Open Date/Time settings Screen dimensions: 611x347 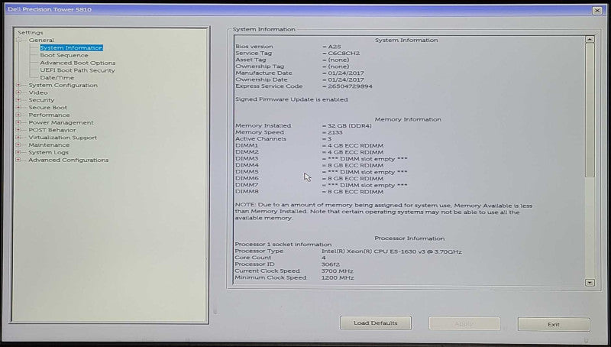[x=57, y=78]
